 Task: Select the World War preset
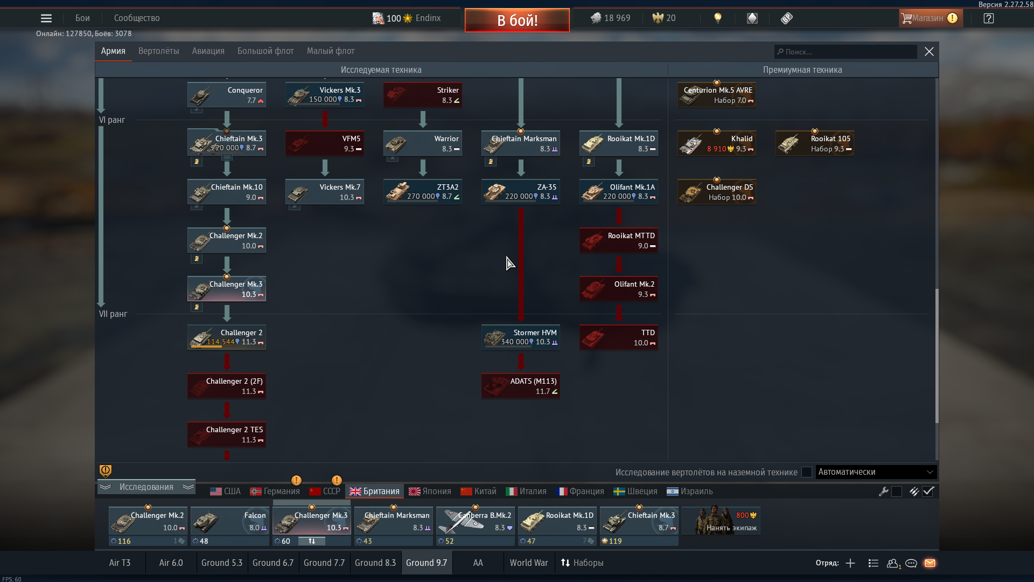point(529,563)
